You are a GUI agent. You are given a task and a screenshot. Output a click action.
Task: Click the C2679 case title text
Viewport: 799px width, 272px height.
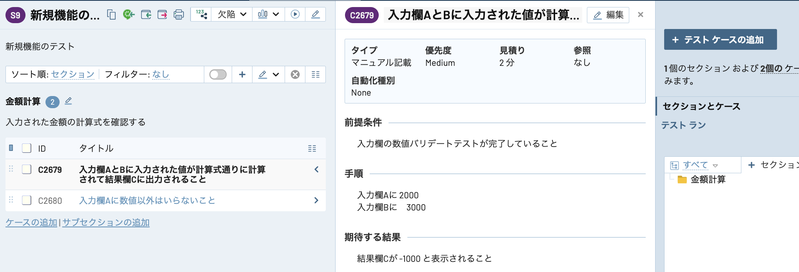click(173, 174)
